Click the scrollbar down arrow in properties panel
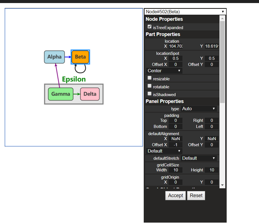The height and width of the screenshot is (224, 259). (222, 185)
